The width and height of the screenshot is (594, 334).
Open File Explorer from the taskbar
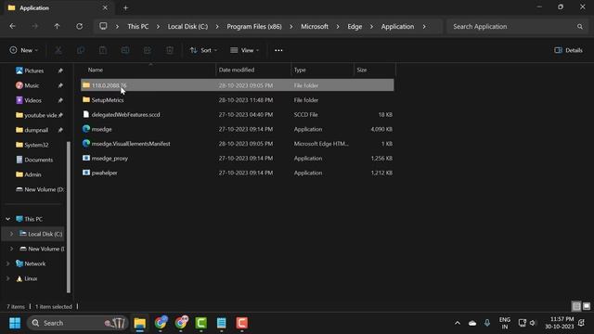[x=140, y=323]
